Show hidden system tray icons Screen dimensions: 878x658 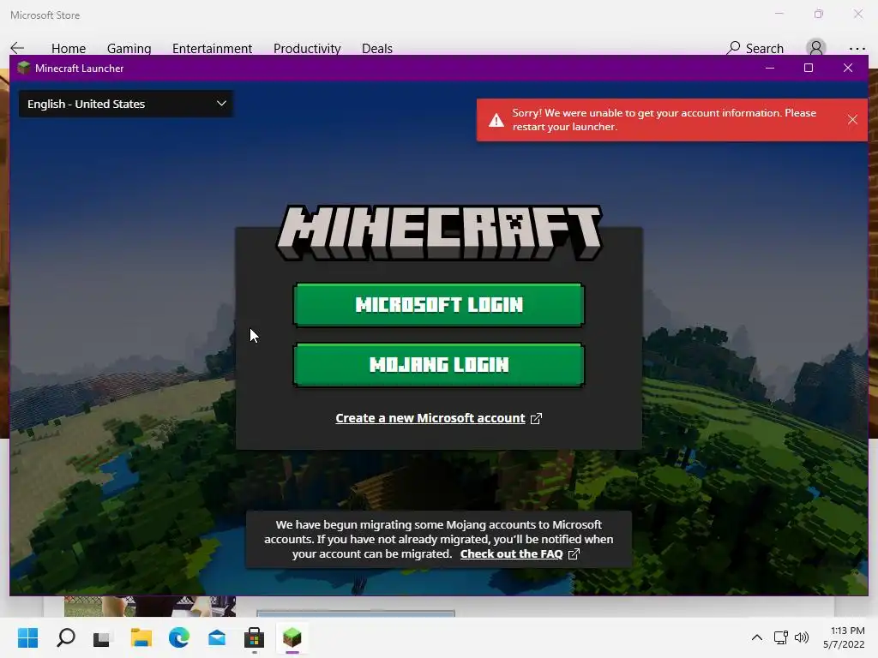pos(756,637)
